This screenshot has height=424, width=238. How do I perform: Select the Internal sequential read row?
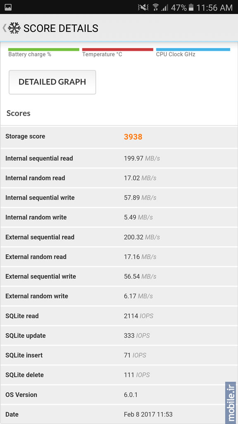coord(119,158)
